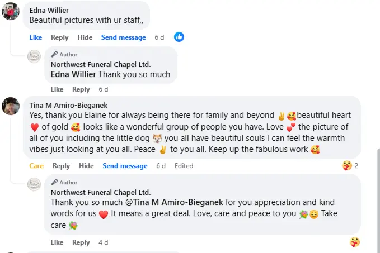The height and width of the screenshot is (253, 380).
Task: Click the like reaction icon on Edna's comment
Action: [179, 37]
